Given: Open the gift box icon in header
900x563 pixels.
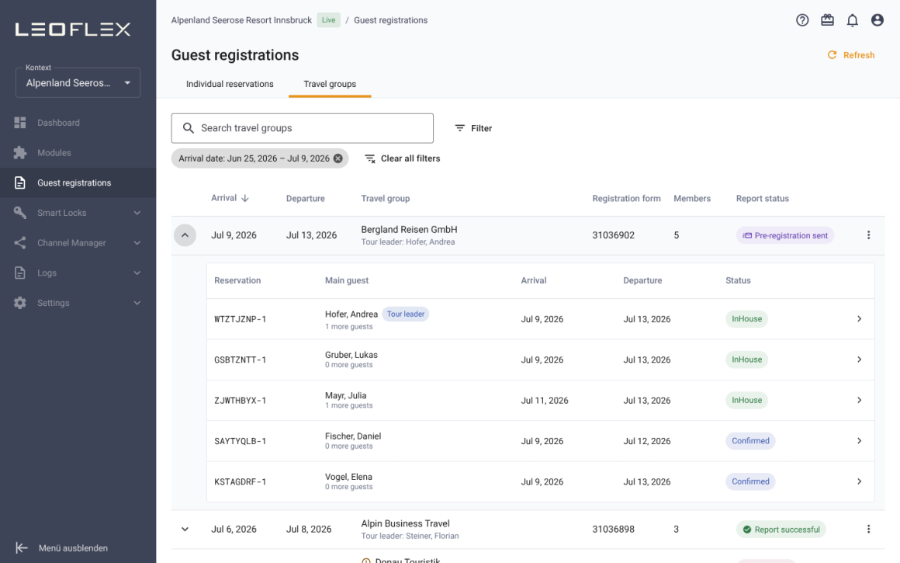Looking at the screenshot, I should 827,20.
